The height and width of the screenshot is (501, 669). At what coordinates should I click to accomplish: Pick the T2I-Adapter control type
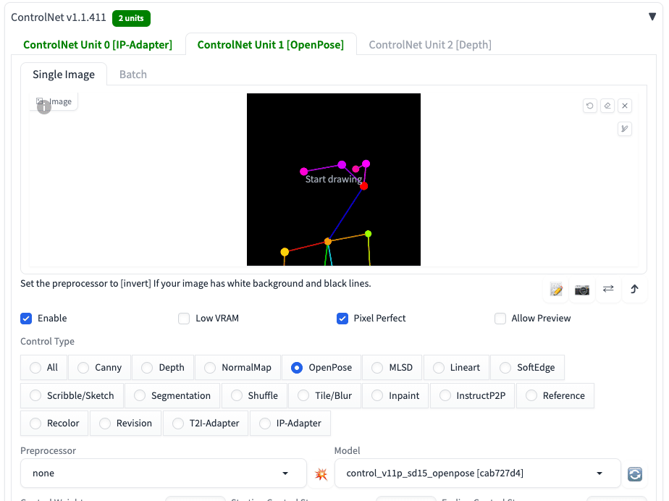pyautogui.click(x=205, y=424)
